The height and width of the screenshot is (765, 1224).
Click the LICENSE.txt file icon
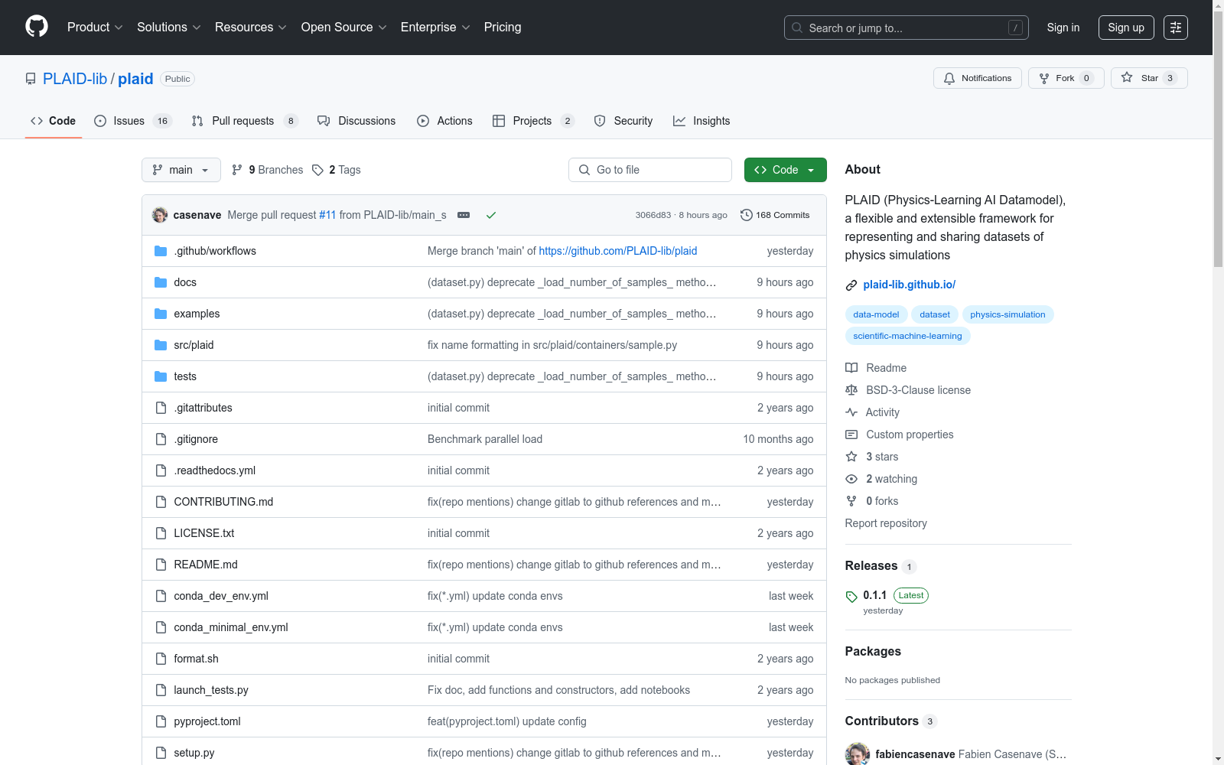tap(161, 533)
